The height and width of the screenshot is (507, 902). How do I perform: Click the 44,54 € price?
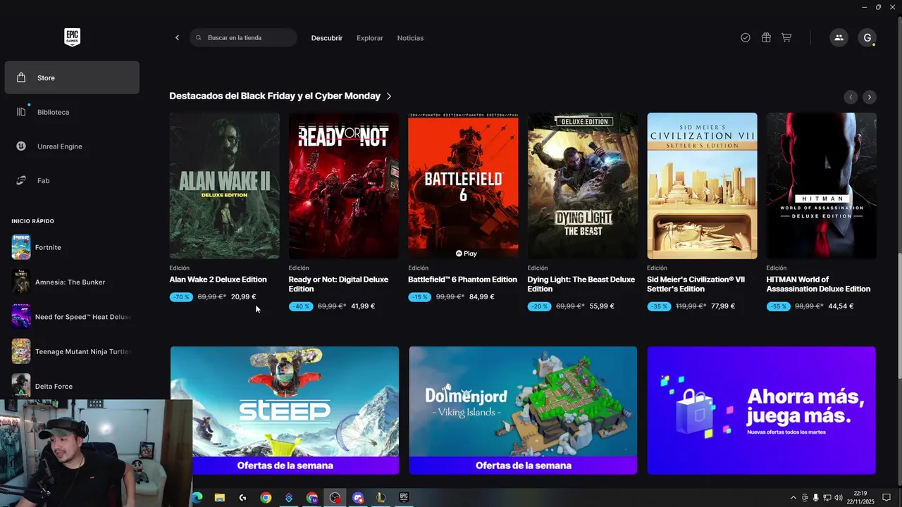(841, 306)
